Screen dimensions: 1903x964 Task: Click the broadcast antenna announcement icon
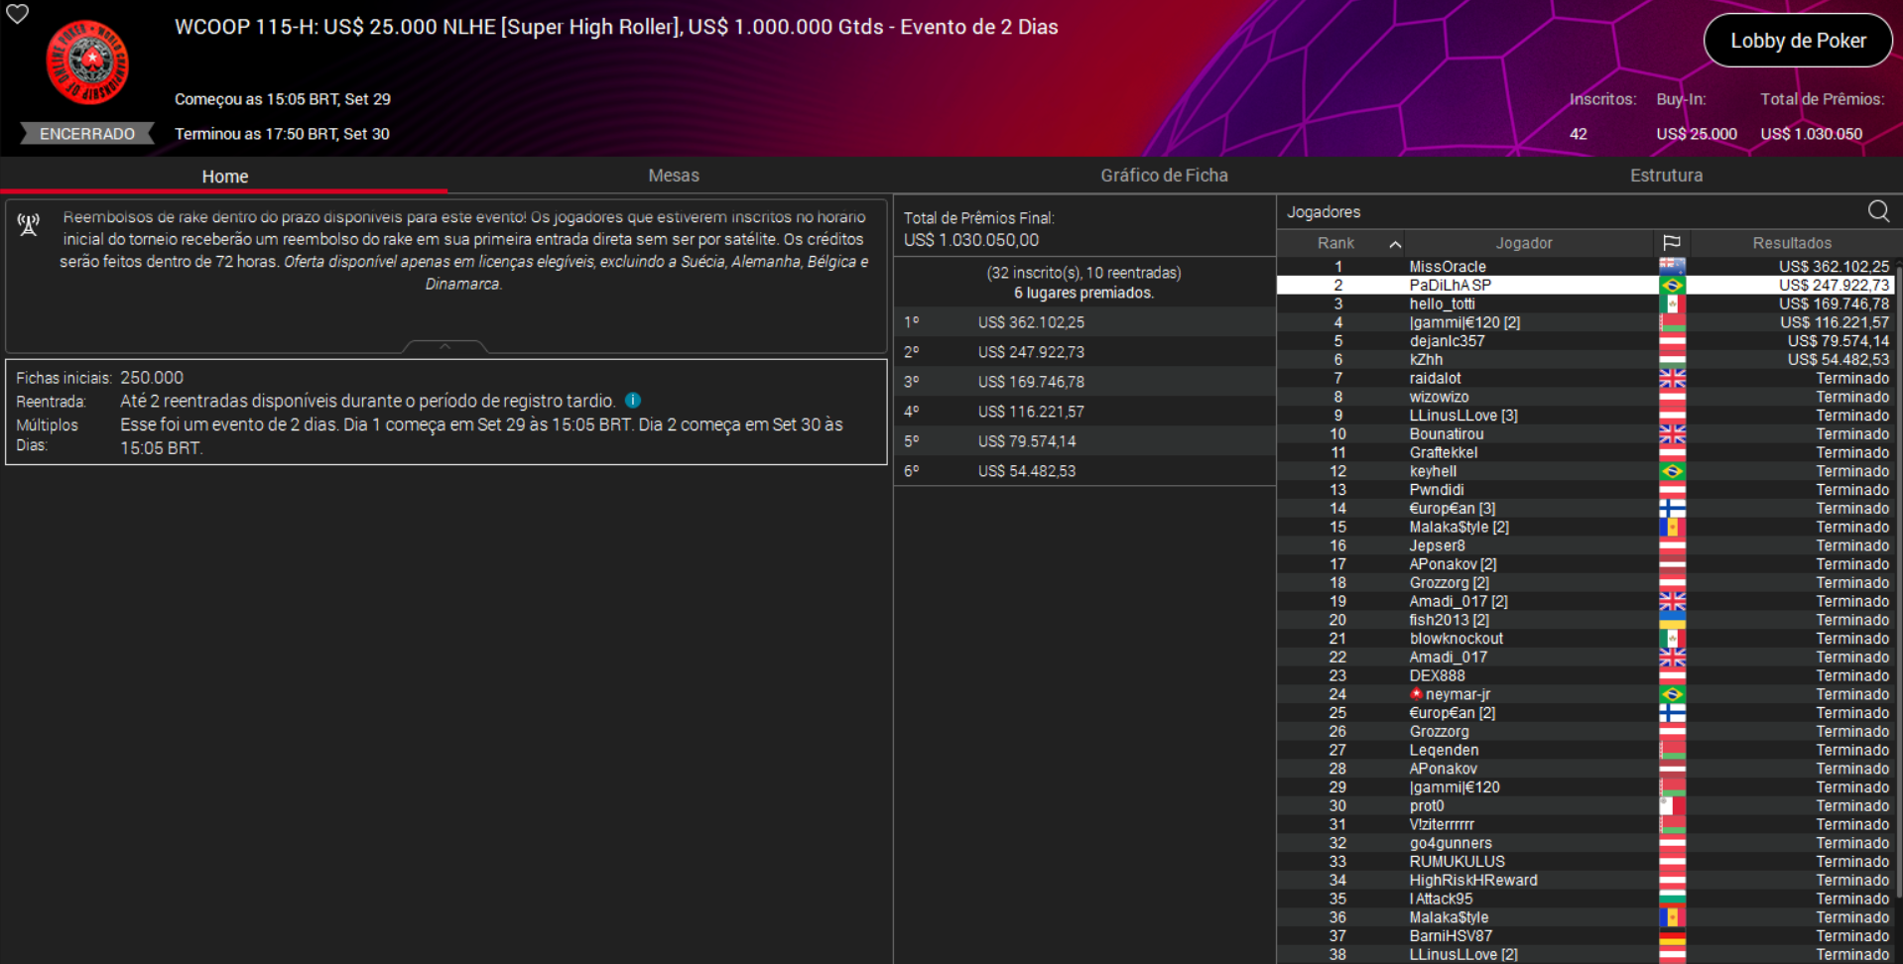click(29, 225)
